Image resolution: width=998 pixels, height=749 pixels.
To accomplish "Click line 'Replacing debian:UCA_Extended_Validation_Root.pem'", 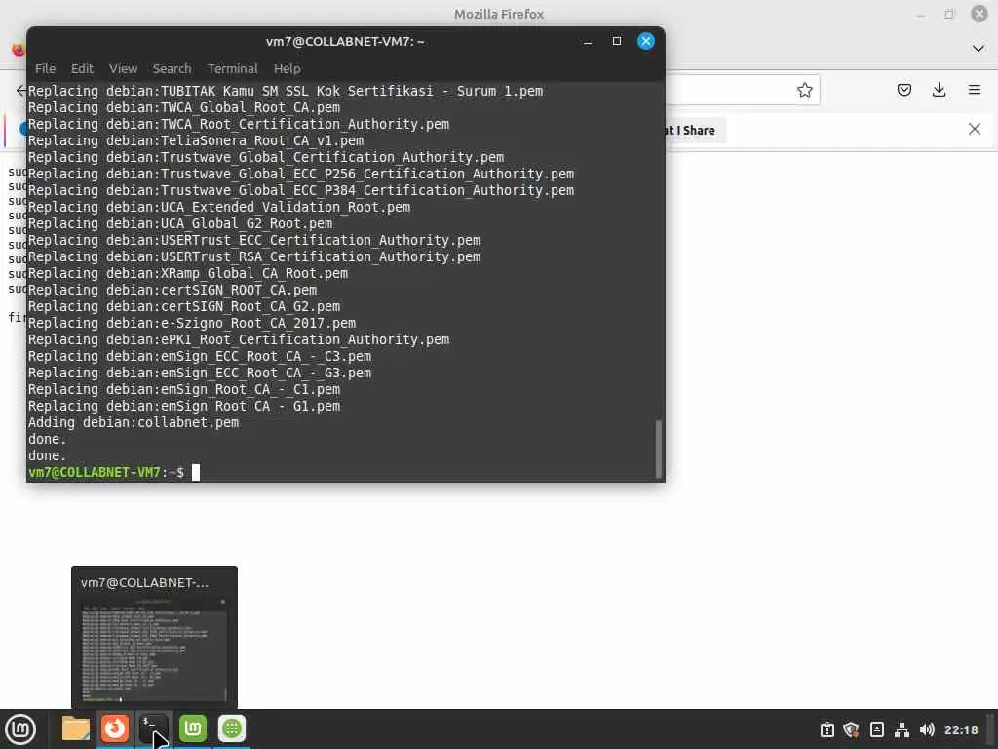I will click(219, 208).
